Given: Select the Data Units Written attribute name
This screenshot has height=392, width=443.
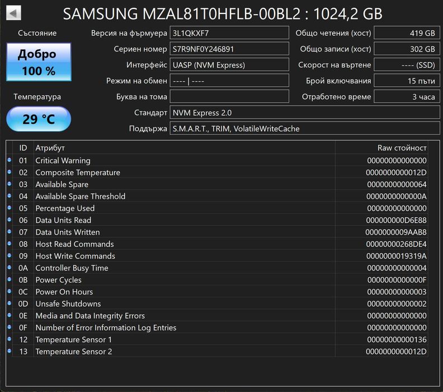Looking at the screenshot, I should (x=68, y=232).
